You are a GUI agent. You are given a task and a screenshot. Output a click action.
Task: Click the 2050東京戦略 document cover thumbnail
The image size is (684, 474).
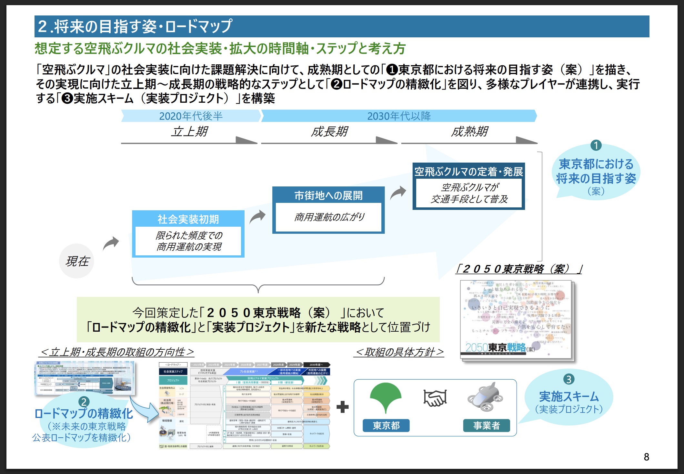tap(516, 318)
